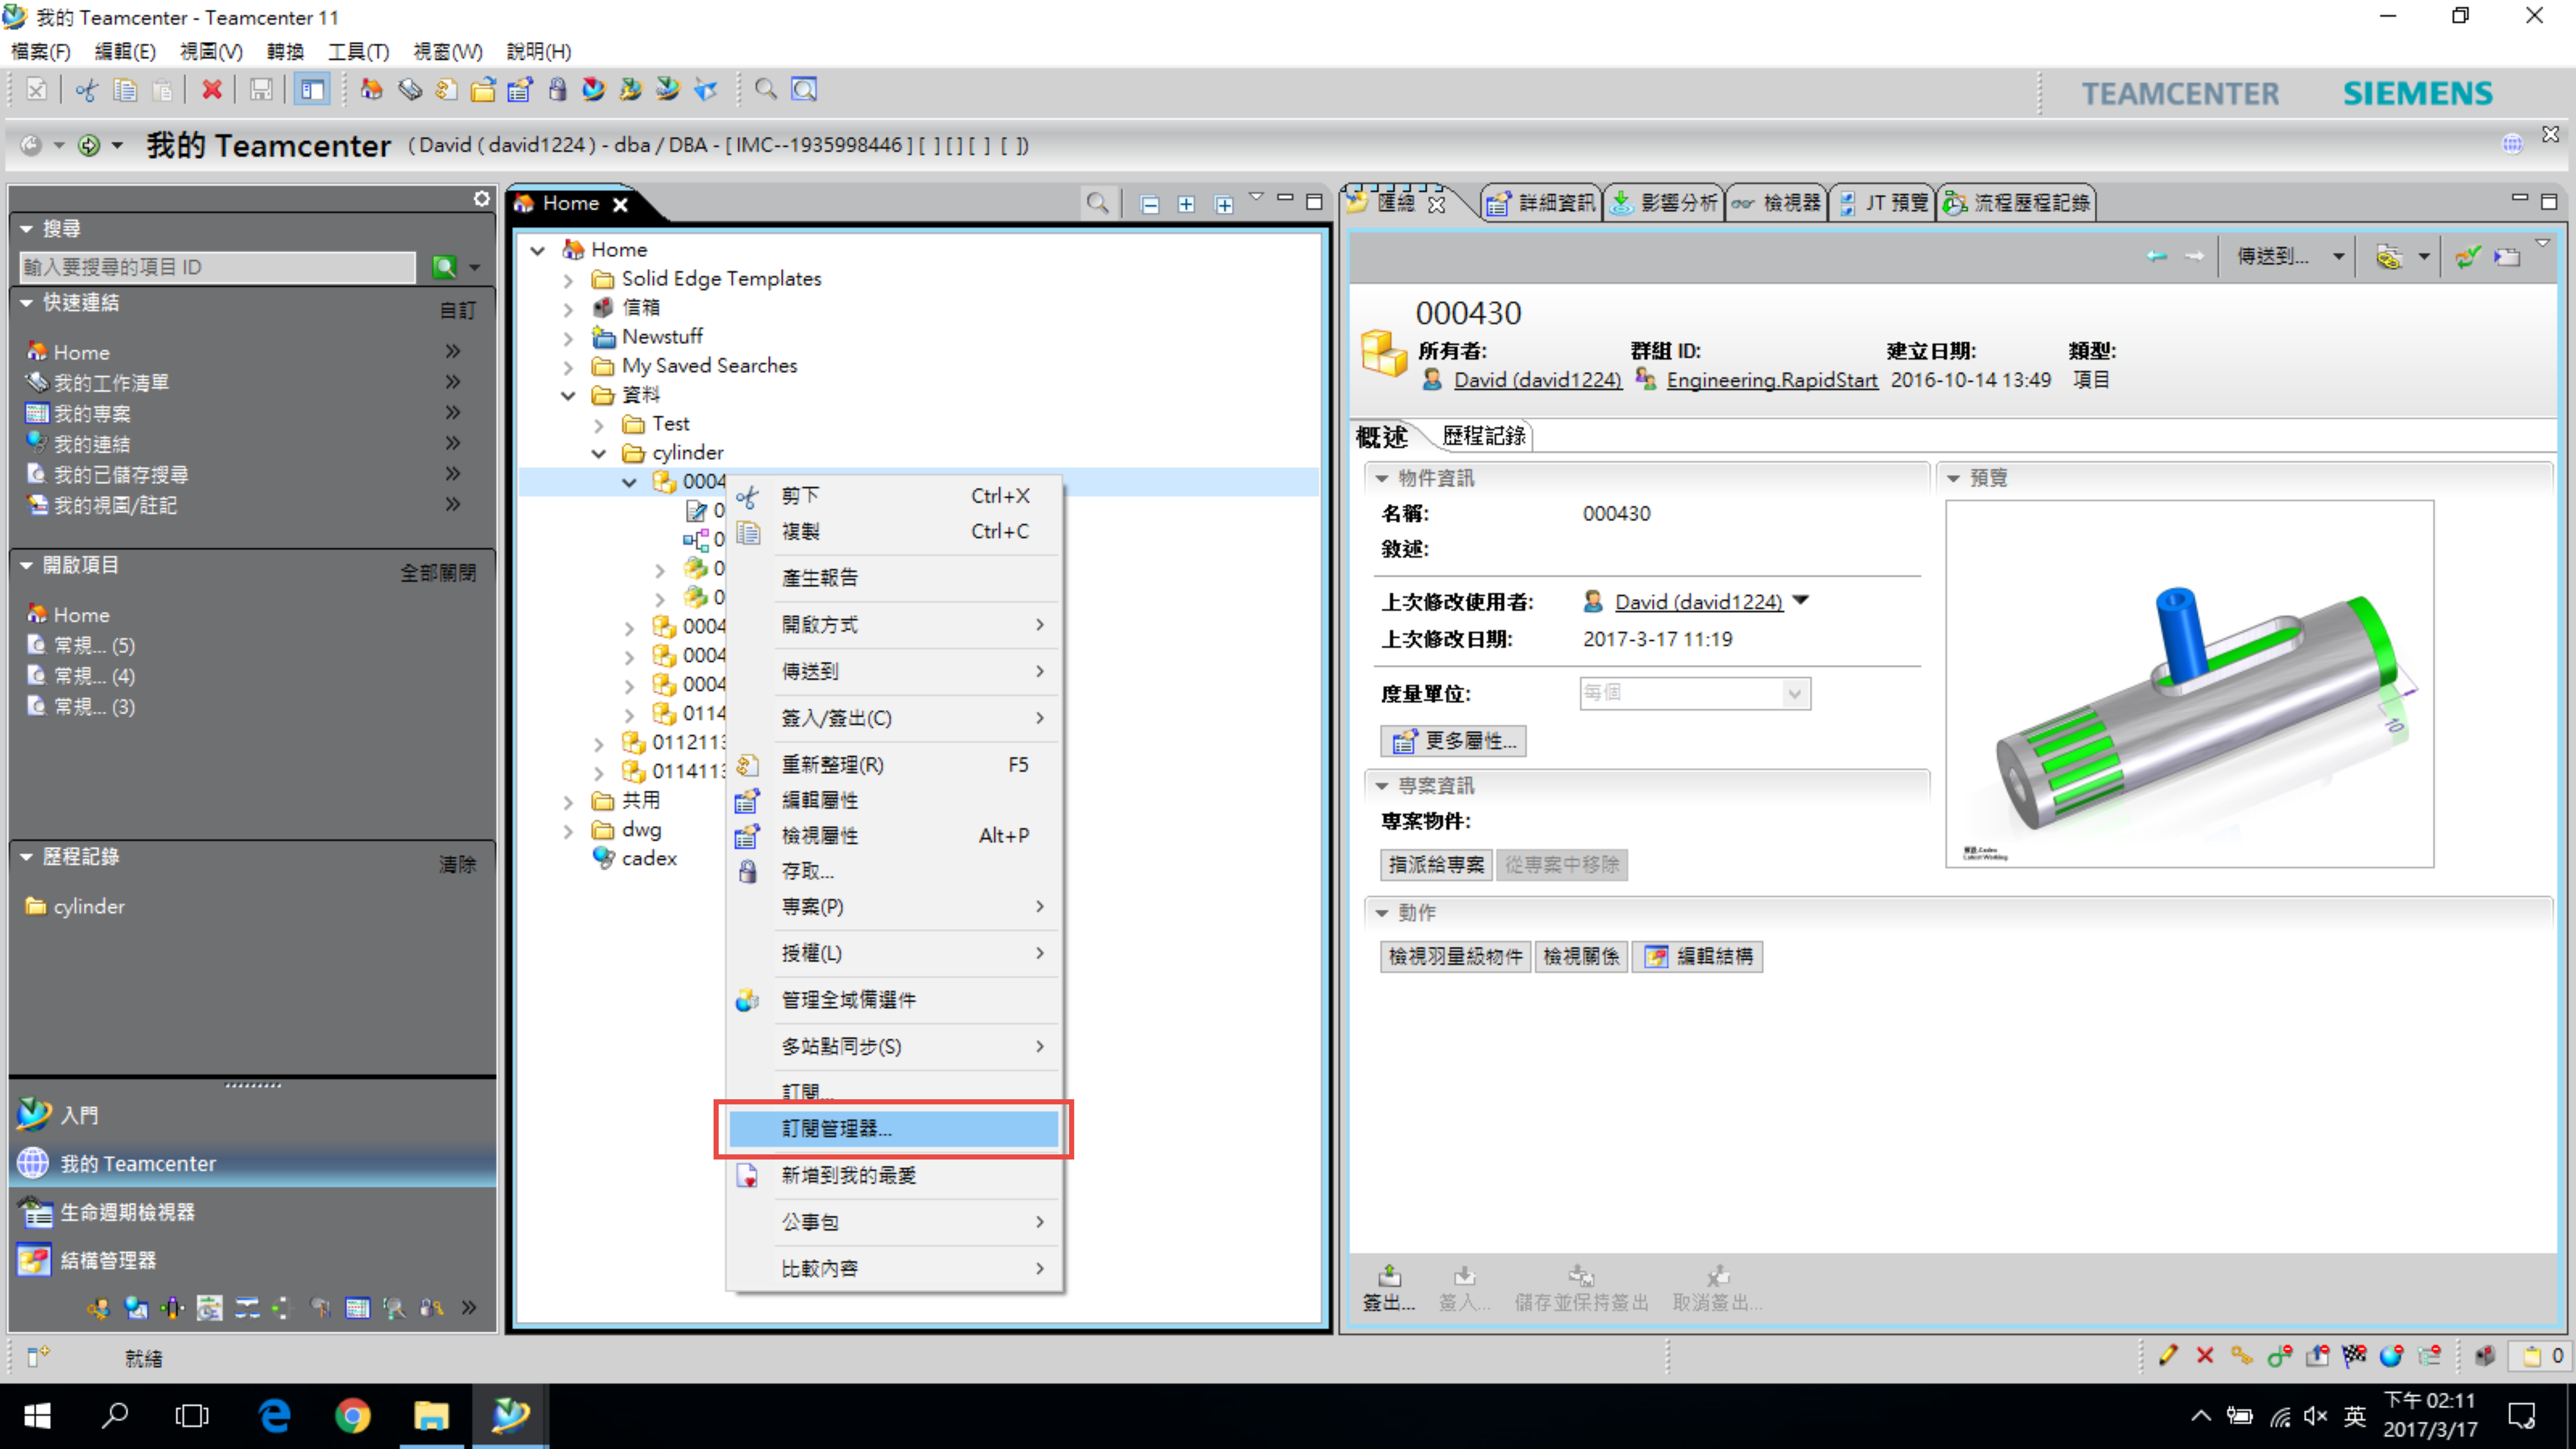This screenshot has height=1449, width=2576.
Task: Open the 度量單位 combo box
Action: point(1695,693)
